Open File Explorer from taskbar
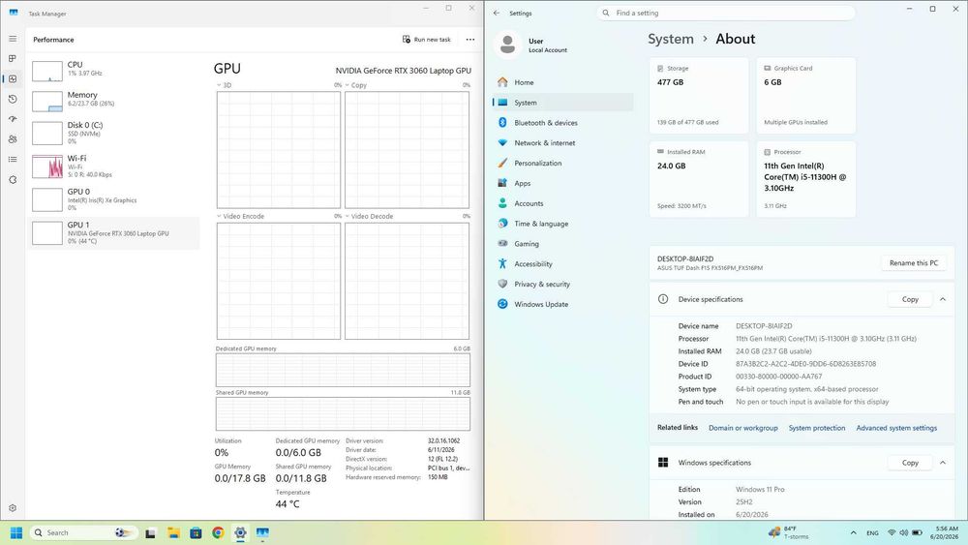The width and height of the screenshot is (968, 545). (x=173, y=533)
